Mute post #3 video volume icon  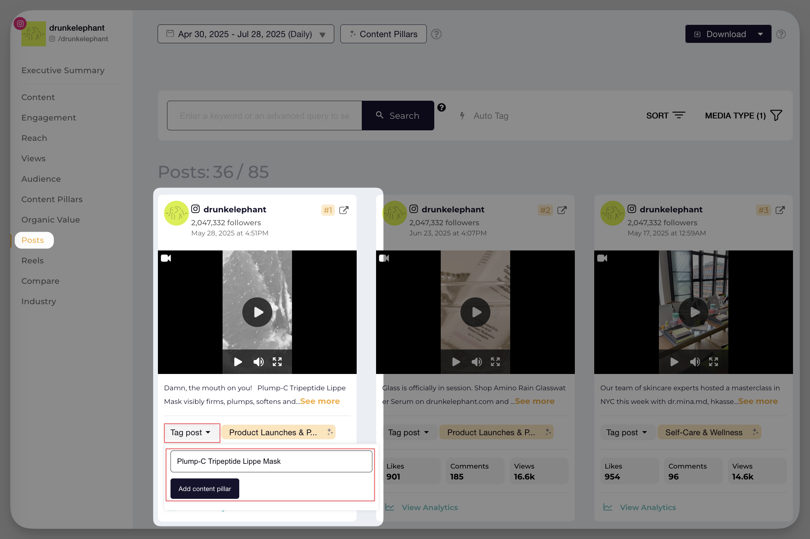point(695,362)
